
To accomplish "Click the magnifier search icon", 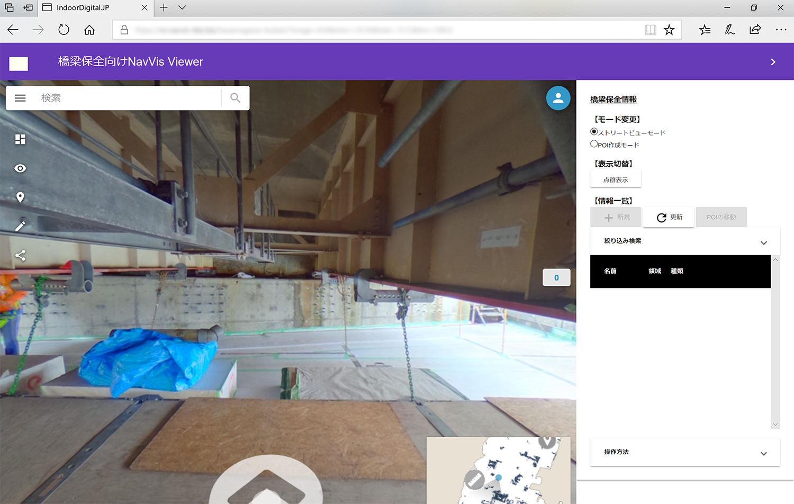I will coord(235,98).
